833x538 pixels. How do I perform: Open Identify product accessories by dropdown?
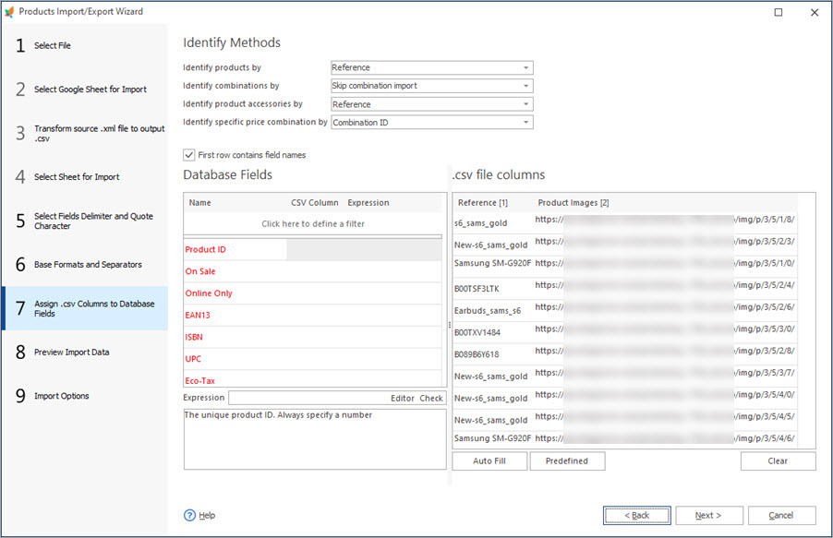click(x=432, y=104)
